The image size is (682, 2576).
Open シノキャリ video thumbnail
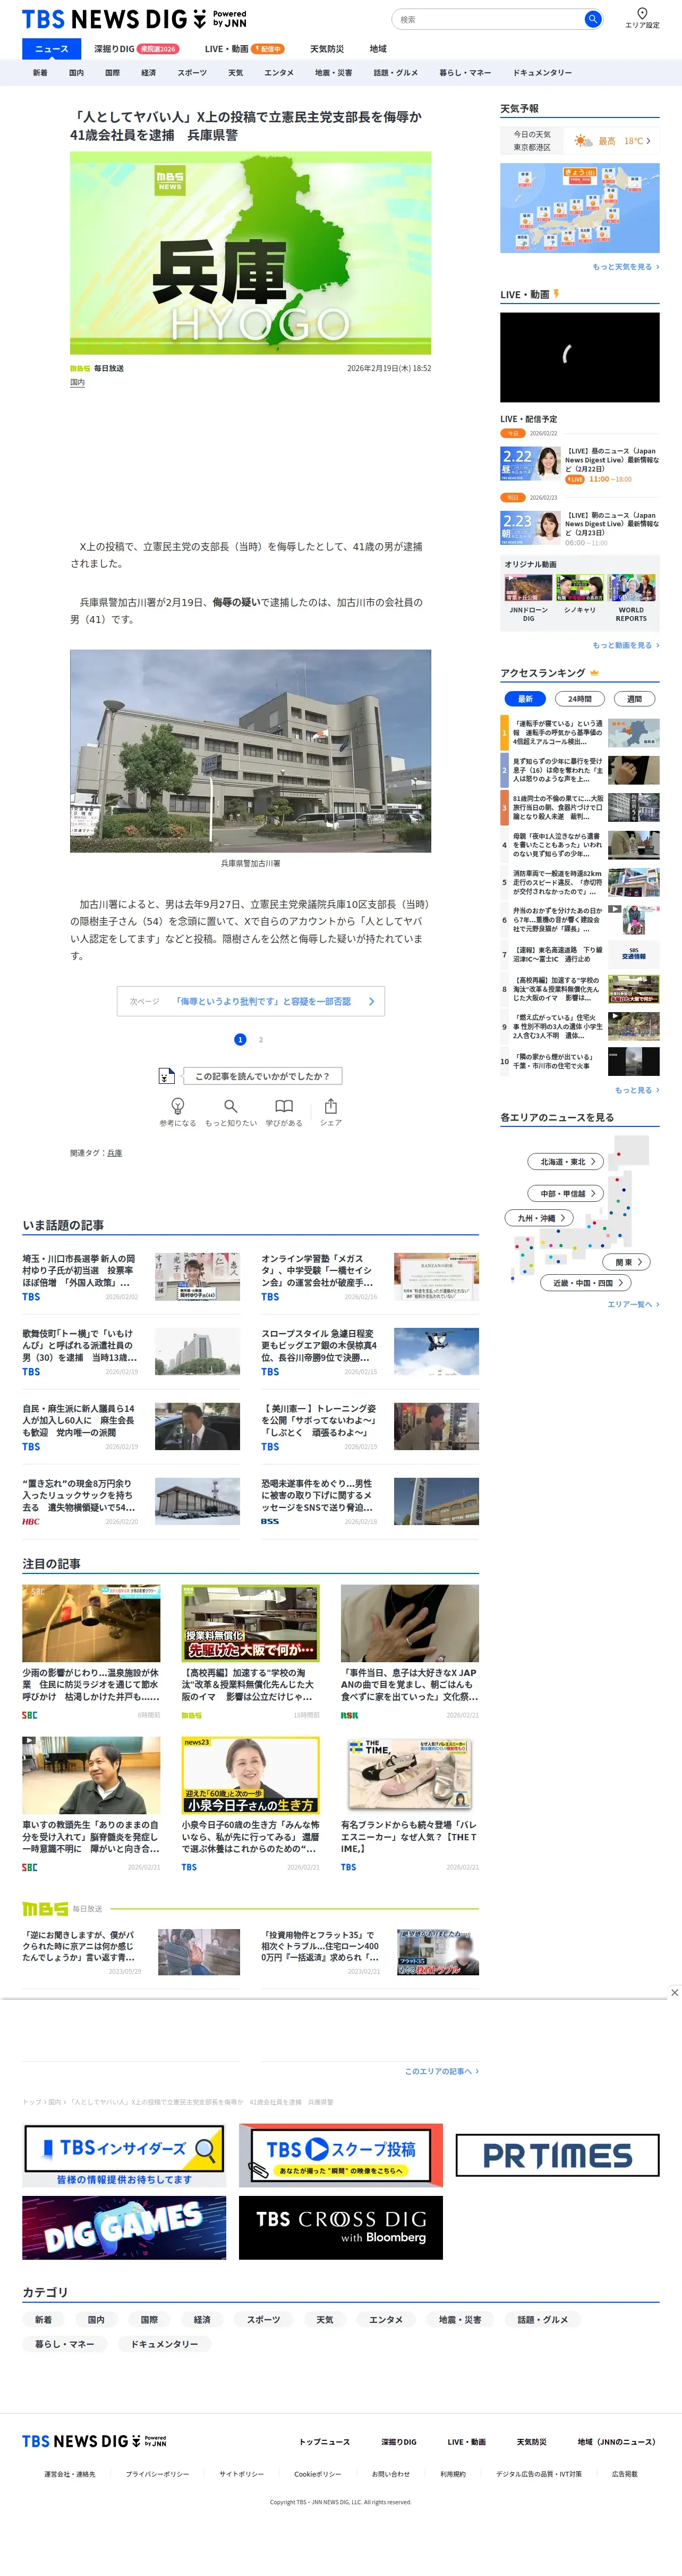579,587
